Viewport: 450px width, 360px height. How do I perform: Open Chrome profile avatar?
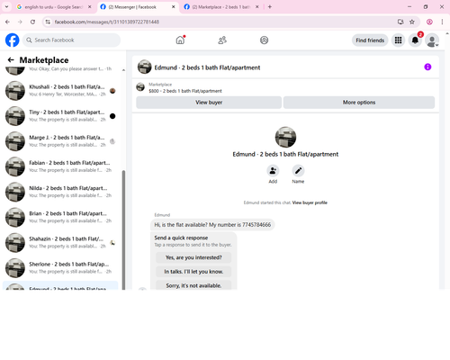point(429,22)
